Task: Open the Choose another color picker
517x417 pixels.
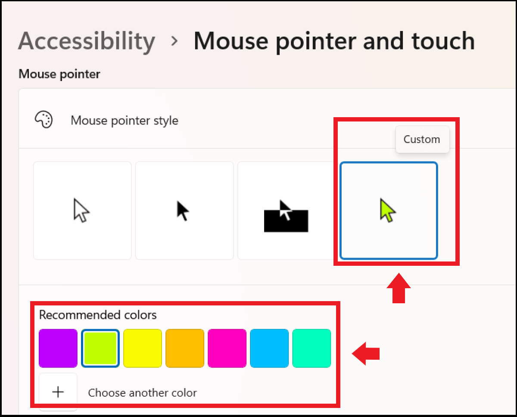Action: [142, 392]
